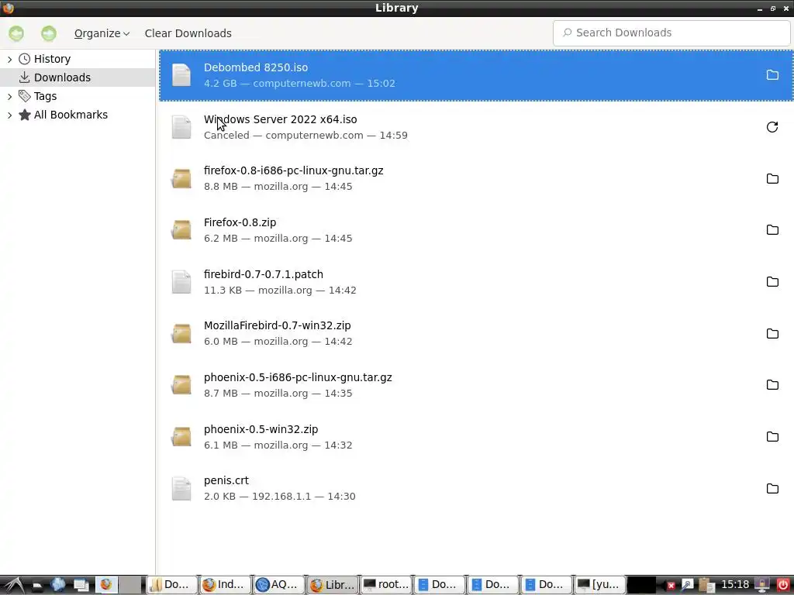Open folder for firebird-0.7-0.7.1.patch
This screenshot has height=595, width=794.
(772, 282)
